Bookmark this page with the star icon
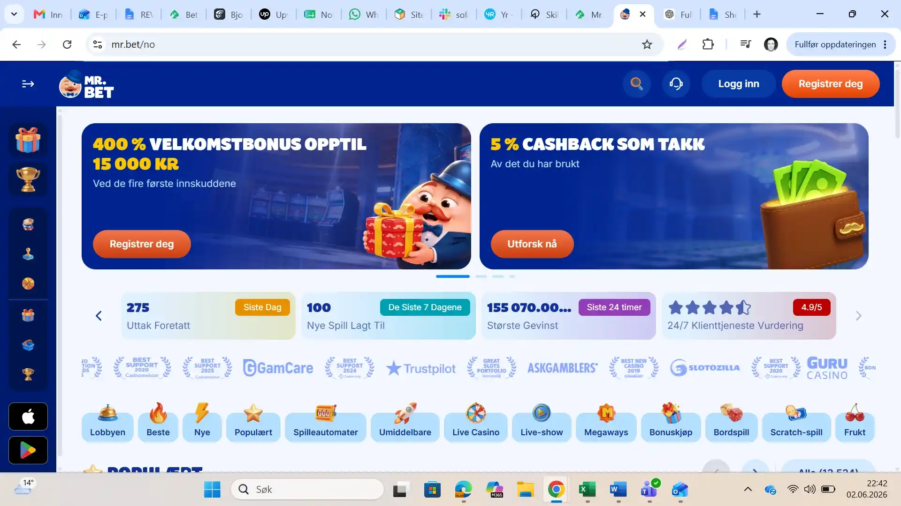 point(647,45)
